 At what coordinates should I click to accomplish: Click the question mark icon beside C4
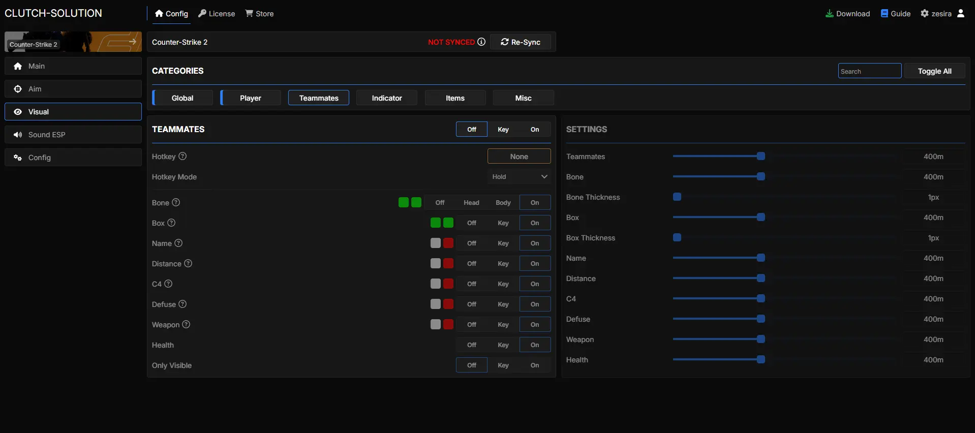coord(168,284)
